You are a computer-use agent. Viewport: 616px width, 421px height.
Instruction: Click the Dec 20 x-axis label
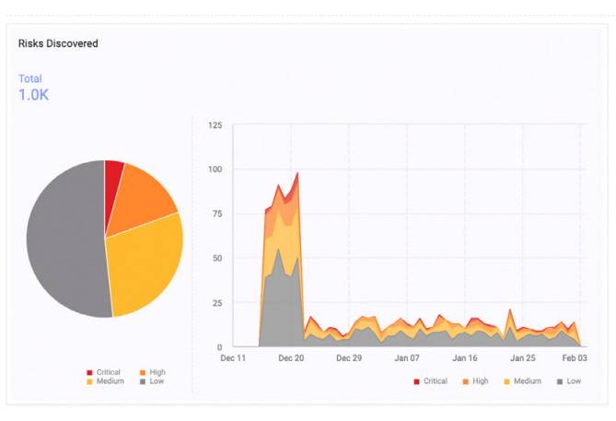pyautogui.click(x=291, y=358)
